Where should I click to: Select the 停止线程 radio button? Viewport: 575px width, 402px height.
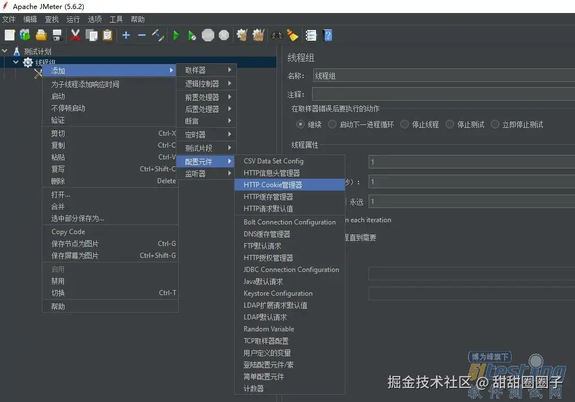coord(404,124)
